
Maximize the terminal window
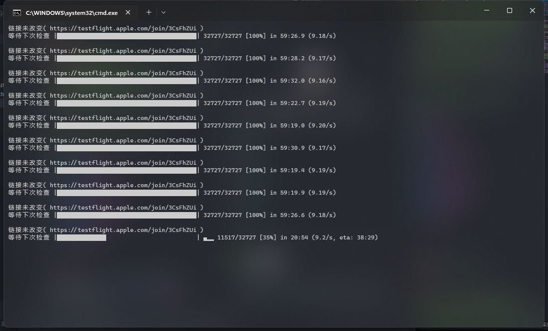(x=510, y=10)
